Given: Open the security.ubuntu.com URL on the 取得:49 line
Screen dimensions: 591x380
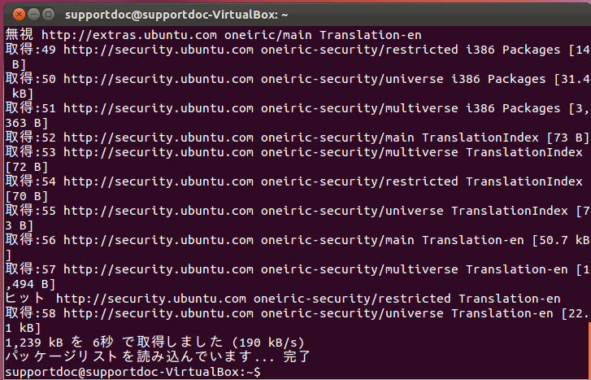Looking at the screenshot, I should click(159, 50).
